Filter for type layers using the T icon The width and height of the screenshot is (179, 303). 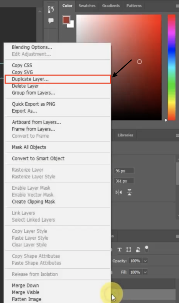[119, 249]
